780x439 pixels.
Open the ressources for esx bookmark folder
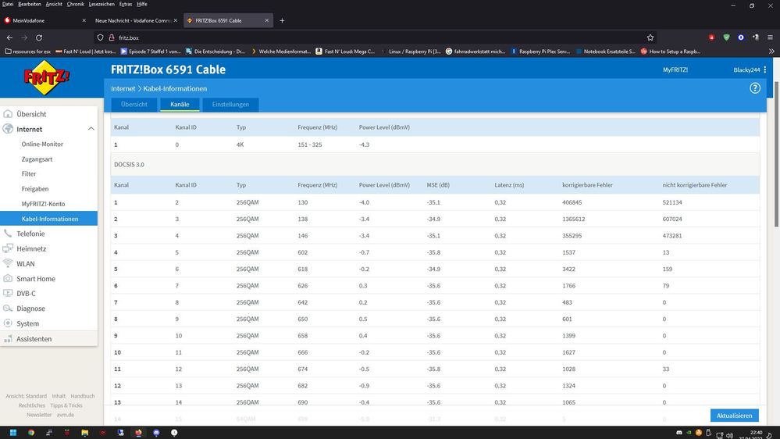[28, 52]
